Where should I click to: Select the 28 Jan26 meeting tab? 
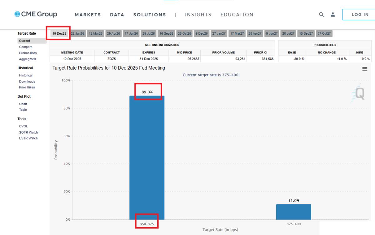pyautogui.click(x=77, y=34)
